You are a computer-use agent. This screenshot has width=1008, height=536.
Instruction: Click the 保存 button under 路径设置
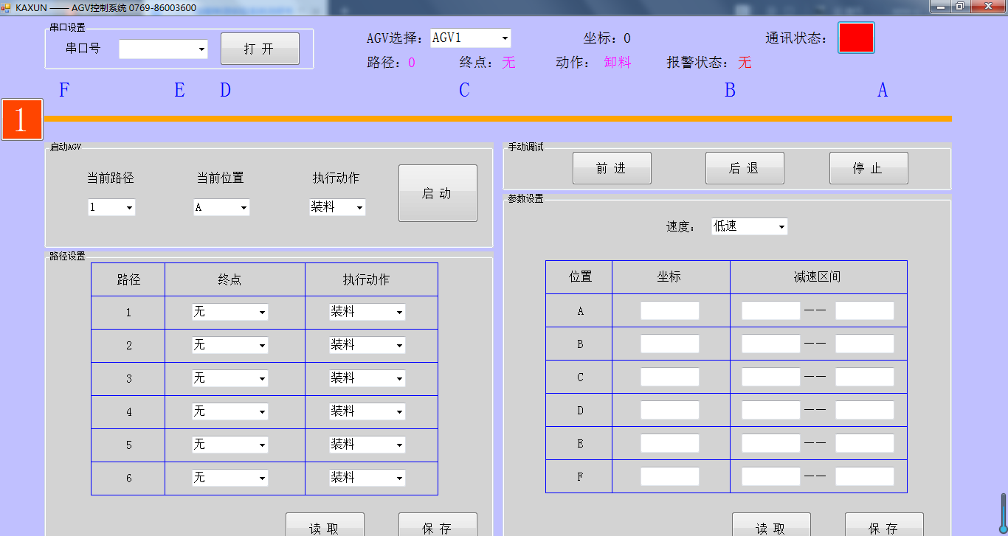[438, 525]
